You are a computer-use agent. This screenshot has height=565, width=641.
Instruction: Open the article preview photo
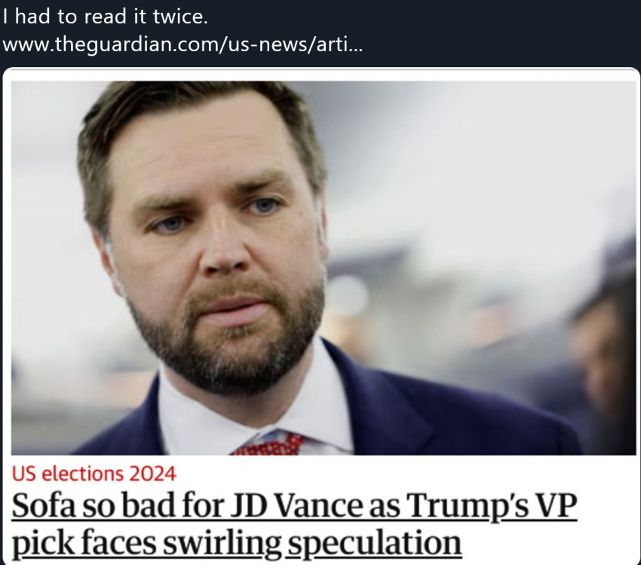click(x=324, y=267)
